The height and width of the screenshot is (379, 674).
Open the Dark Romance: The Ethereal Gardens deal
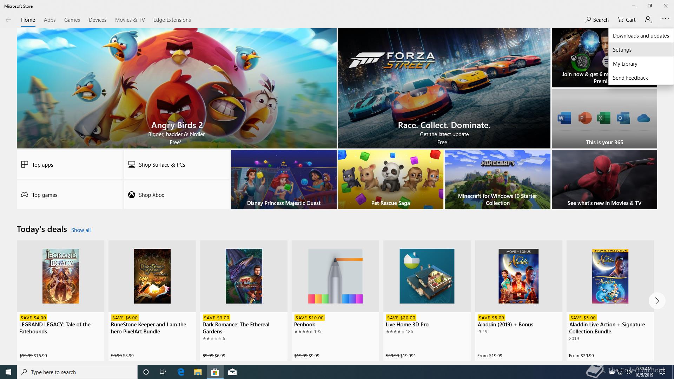[x=244, y=300]
